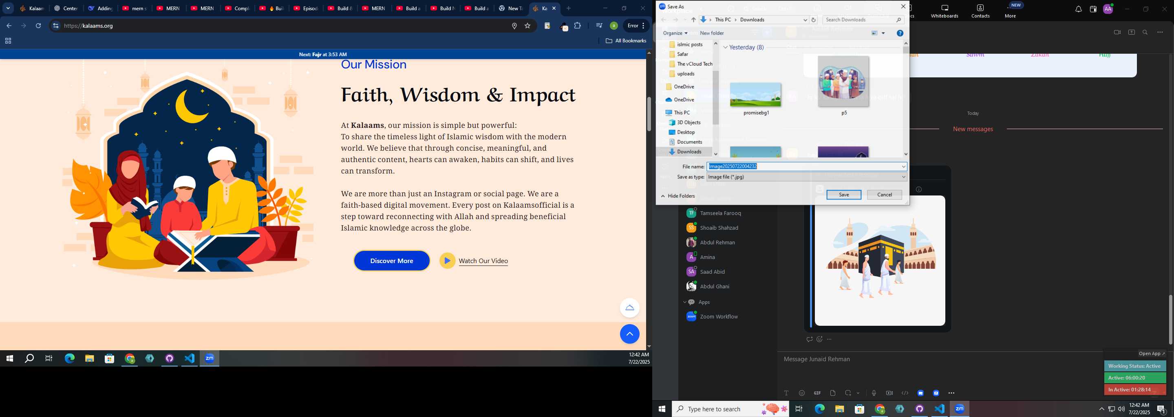
Task: Reload the kalaams.org page
Action: [39, 26]
